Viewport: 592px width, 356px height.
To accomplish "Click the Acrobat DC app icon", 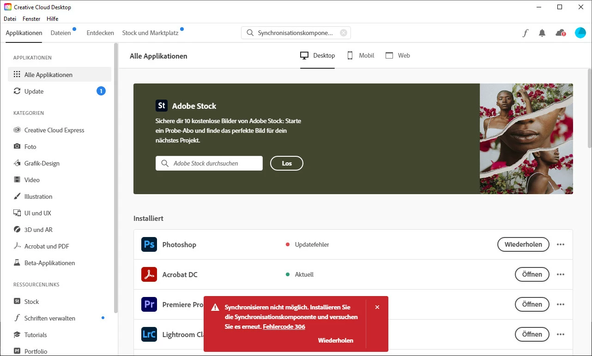I will pyautogui.click(x=149, y=274).
